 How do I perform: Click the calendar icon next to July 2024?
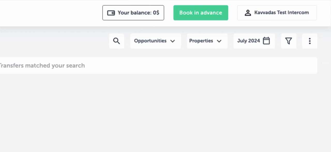266,41
